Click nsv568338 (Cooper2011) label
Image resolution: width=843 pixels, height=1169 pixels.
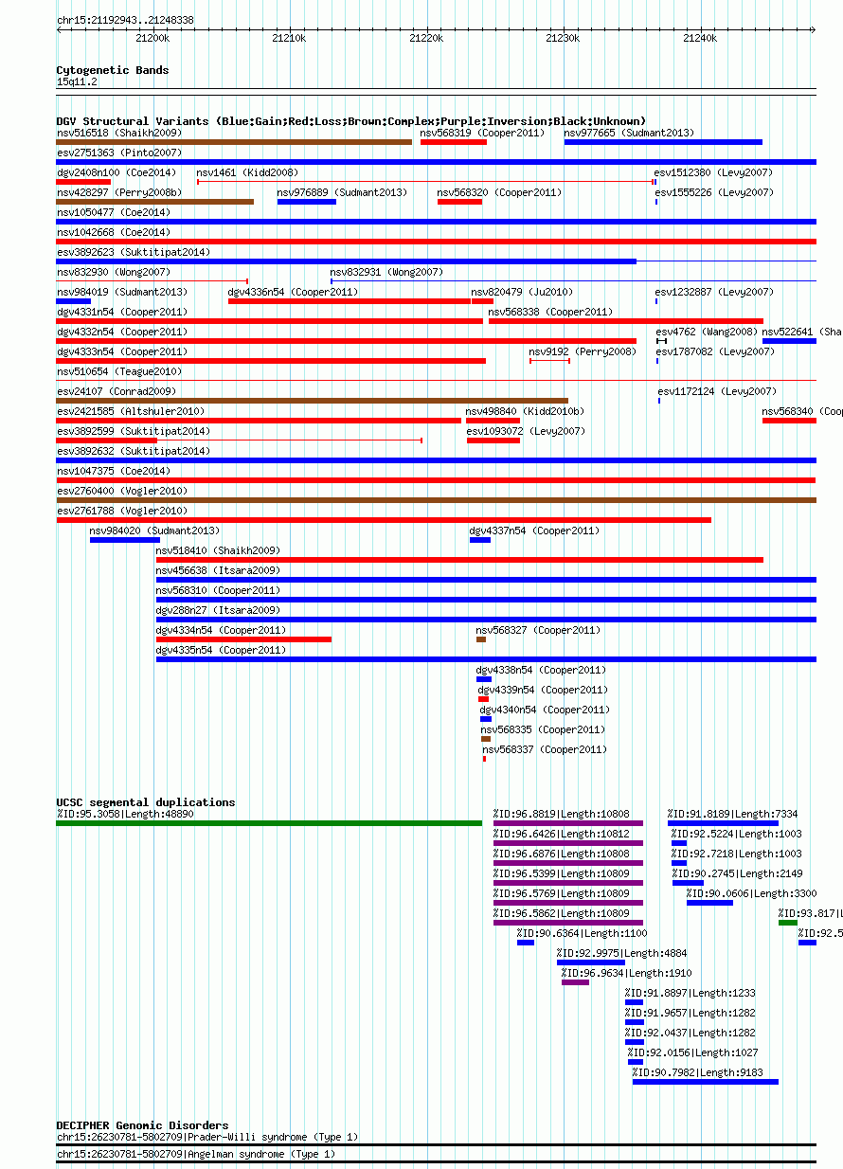click(551, 313)
